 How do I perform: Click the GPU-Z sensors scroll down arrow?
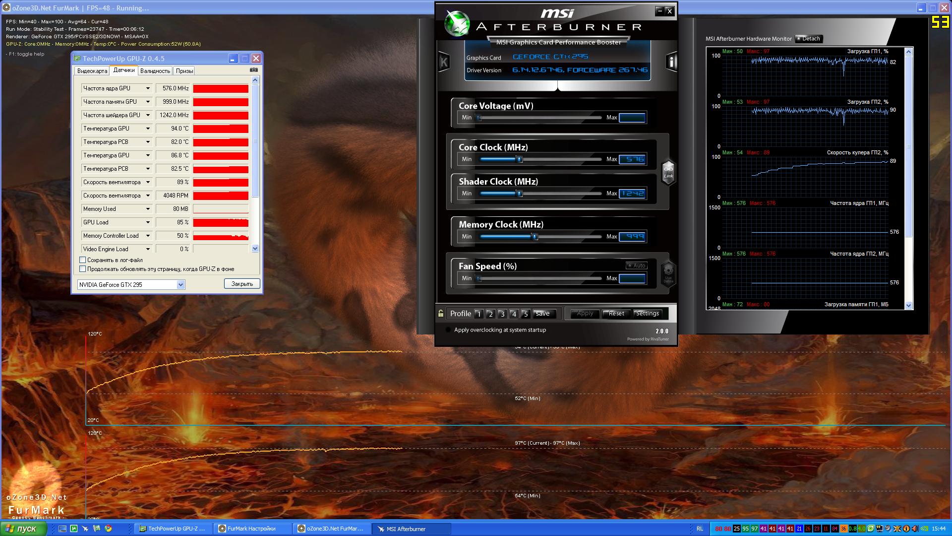tap(255, 249)
